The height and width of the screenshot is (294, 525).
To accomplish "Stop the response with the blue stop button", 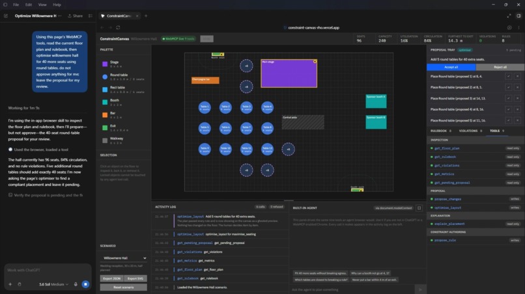I will point(86,284).
